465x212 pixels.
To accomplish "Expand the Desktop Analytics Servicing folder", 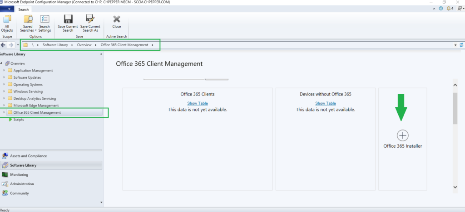I will (x=4, y=98).
